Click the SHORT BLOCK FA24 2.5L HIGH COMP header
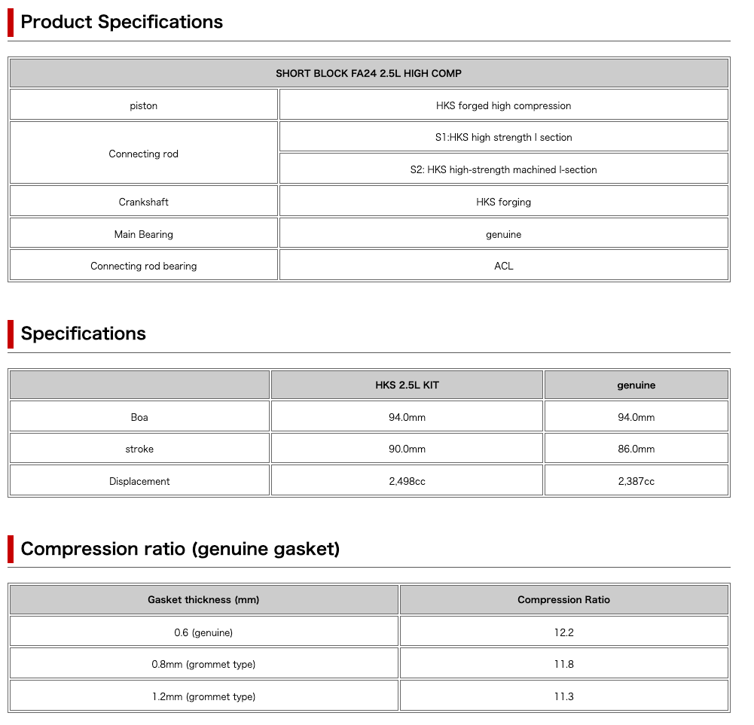The image size is (754, 725). 368,73
